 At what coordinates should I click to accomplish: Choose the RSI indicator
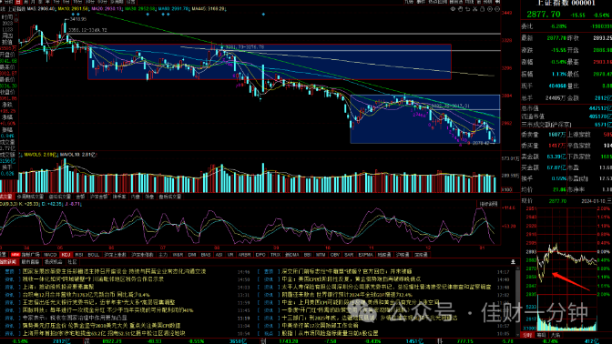[x=79, y=255]
